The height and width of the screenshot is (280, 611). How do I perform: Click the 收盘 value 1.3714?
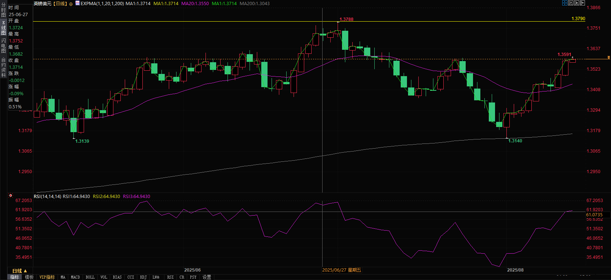pyautogui.click(x=16, y=67)
